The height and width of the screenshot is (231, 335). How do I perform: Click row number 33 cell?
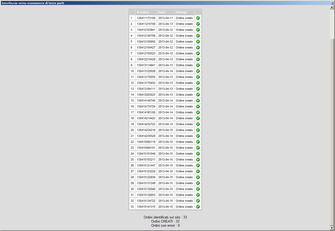click(132, 207)
